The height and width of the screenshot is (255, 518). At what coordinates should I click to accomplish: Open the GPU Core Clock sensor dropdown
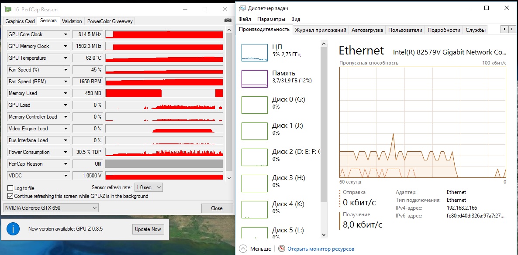point(66,34)
